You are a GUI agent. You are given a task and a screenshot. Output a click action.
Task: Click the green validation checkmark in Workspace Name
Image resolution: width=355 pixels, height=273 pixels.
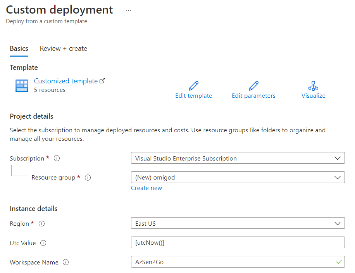tap(339, 262)
